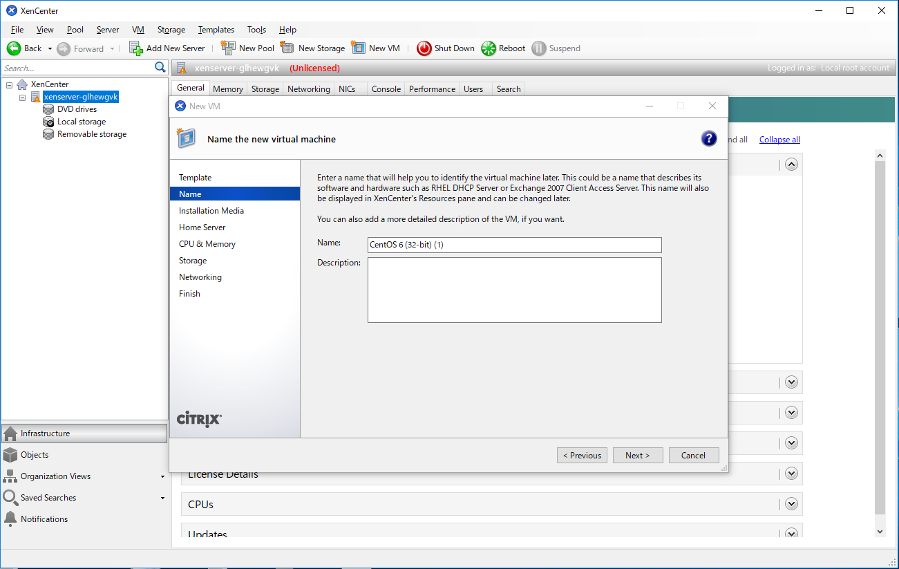Image resolution: width=899 pixels, height=569 pixels.
Task: Click the Back arrow icon in toolbar
Action: pyautogui.click(x=14, y=48)
